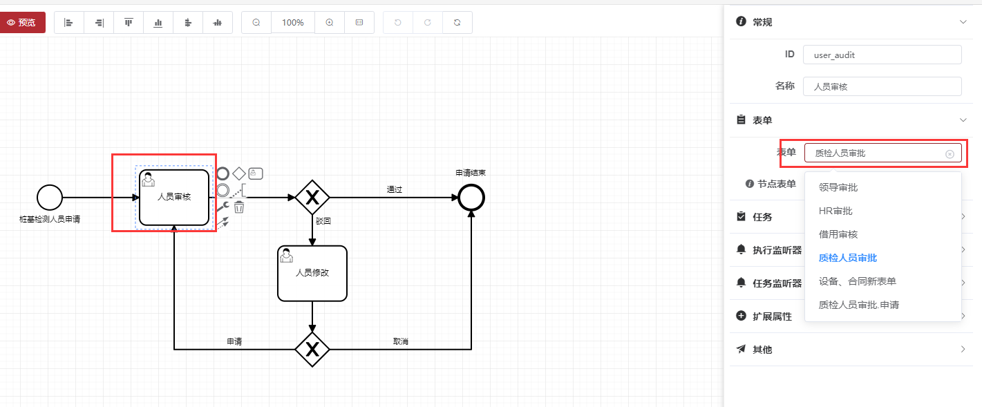This screenshot has height=407, width=982.
Task: Click the red 预览 button
Action: point(22,23)
